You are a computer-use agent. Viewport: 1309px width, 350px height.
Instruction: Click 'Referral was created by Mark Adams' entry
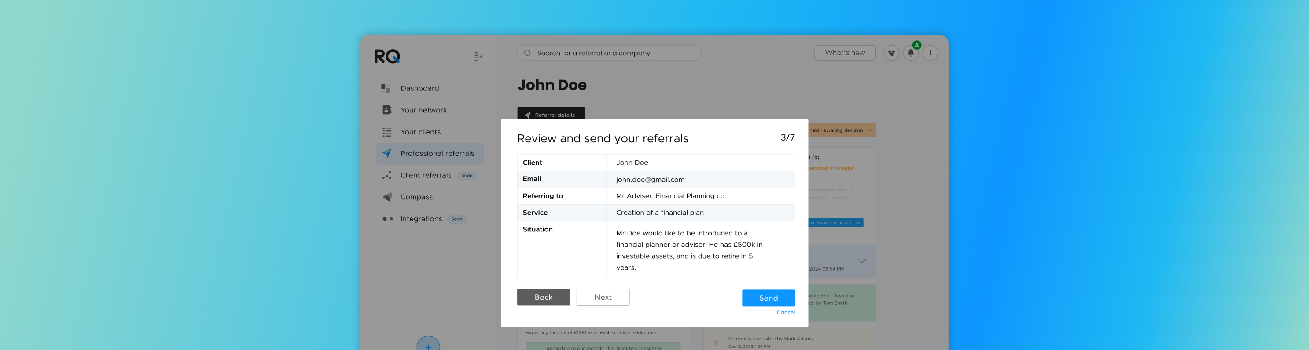tap(770, 339)
